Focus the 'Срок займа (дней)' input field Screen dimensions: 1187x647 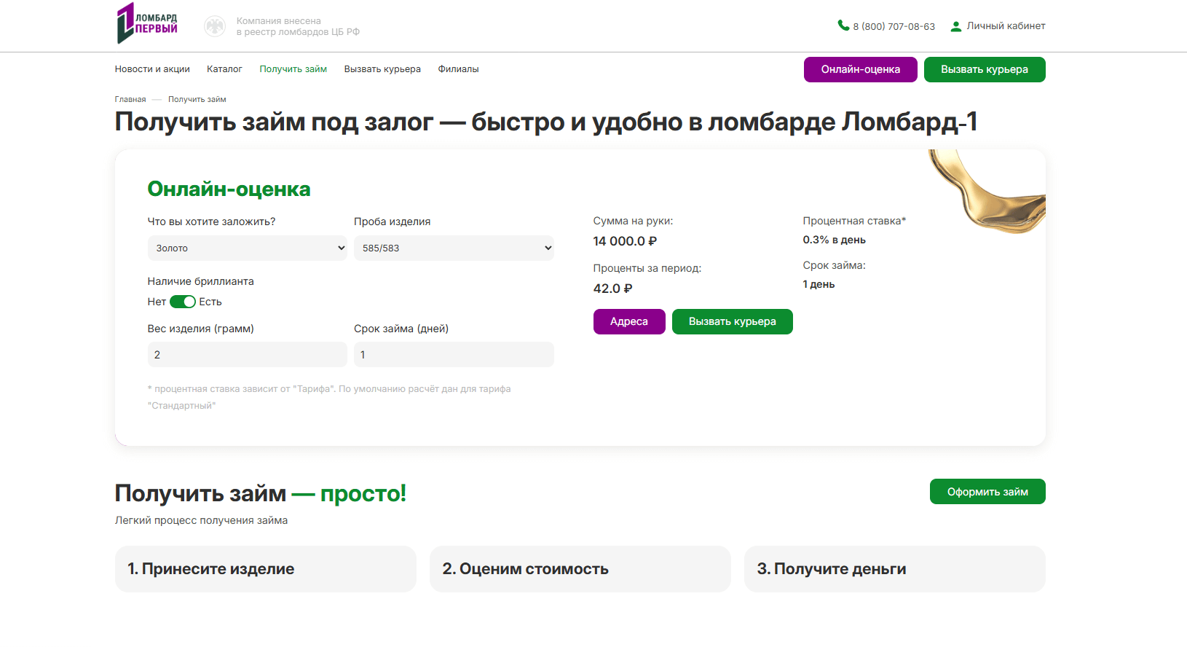pos(454,355)
